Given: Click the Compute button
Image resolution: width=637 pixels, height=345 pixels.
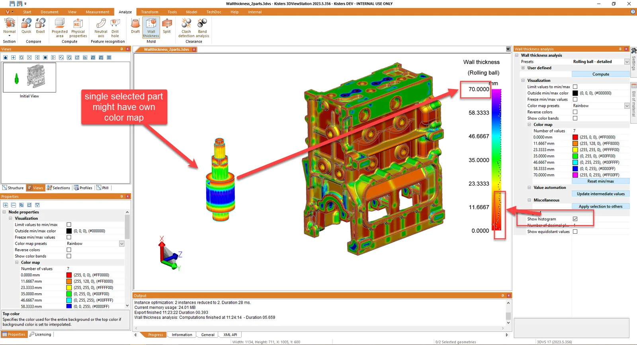Looking at the screenshot, I should [601, 74].
